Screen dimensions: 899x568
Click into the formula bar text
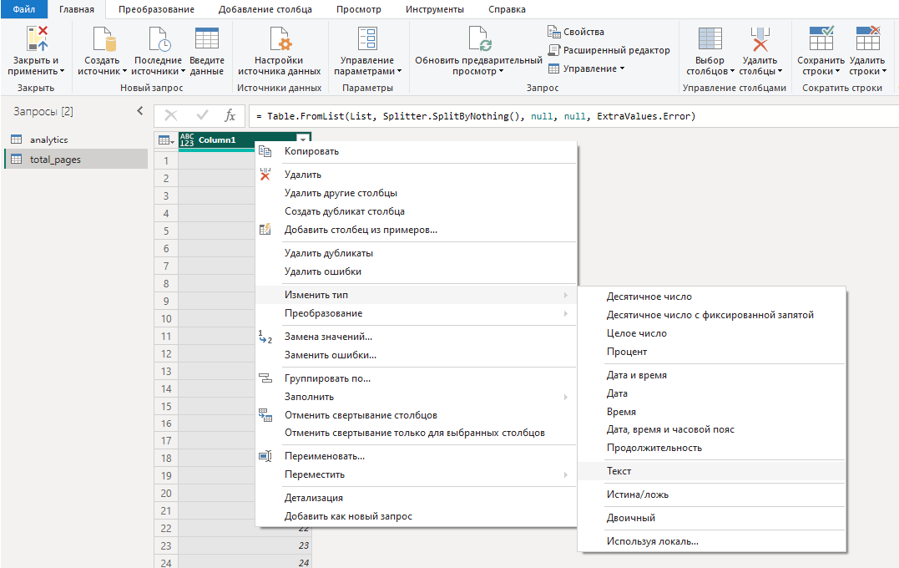click(475, 116)
